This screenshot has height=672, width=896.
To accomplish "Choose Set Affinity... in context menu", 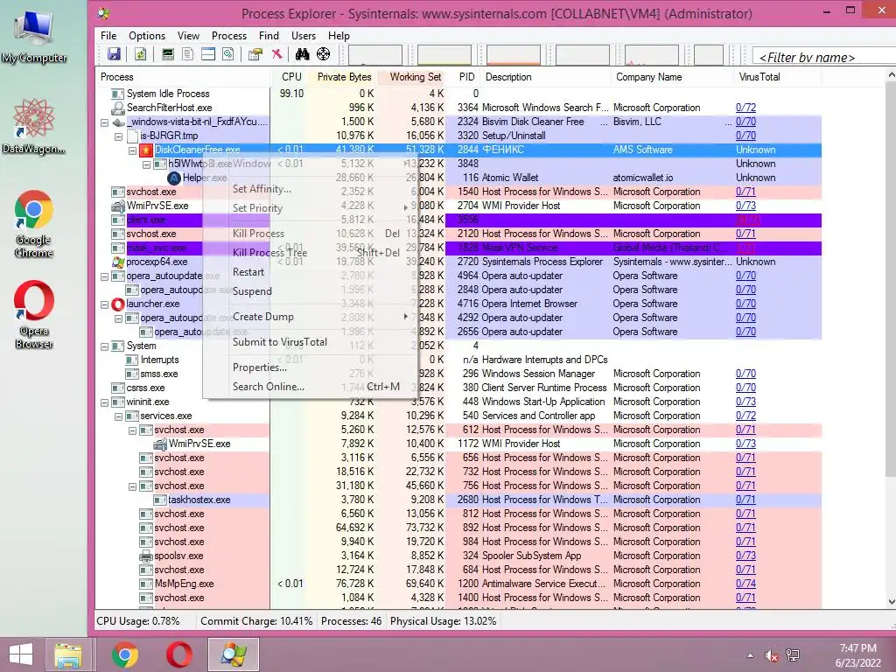I will pyautogui.click(x=309, y=189).
